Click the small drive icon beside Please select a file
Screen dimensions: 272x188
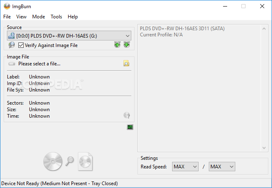[12, 64]
